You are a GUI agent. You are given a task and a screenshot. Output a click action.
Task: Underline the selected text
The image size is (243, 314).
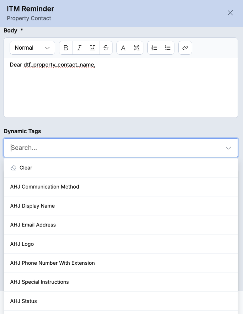coord(93,48)
